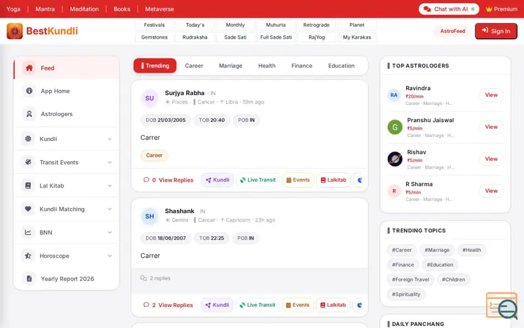Viewport: 524px width, 328px height.
Task: Switch to the Career feed tab
Action: pyautogui.click(x=194, y=66)
